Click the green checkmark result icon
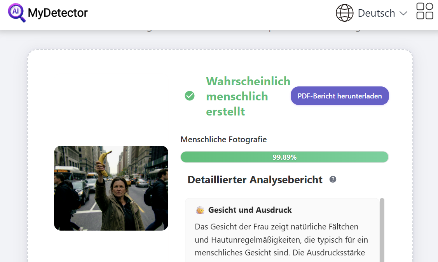This screenshot has height=262, width=438. pyautogui.click(x=190, y=96)
